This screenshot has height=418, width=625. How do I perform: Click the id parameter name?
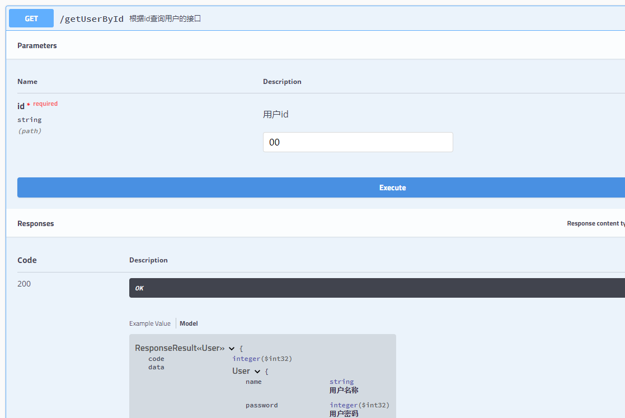click(21, 106)
